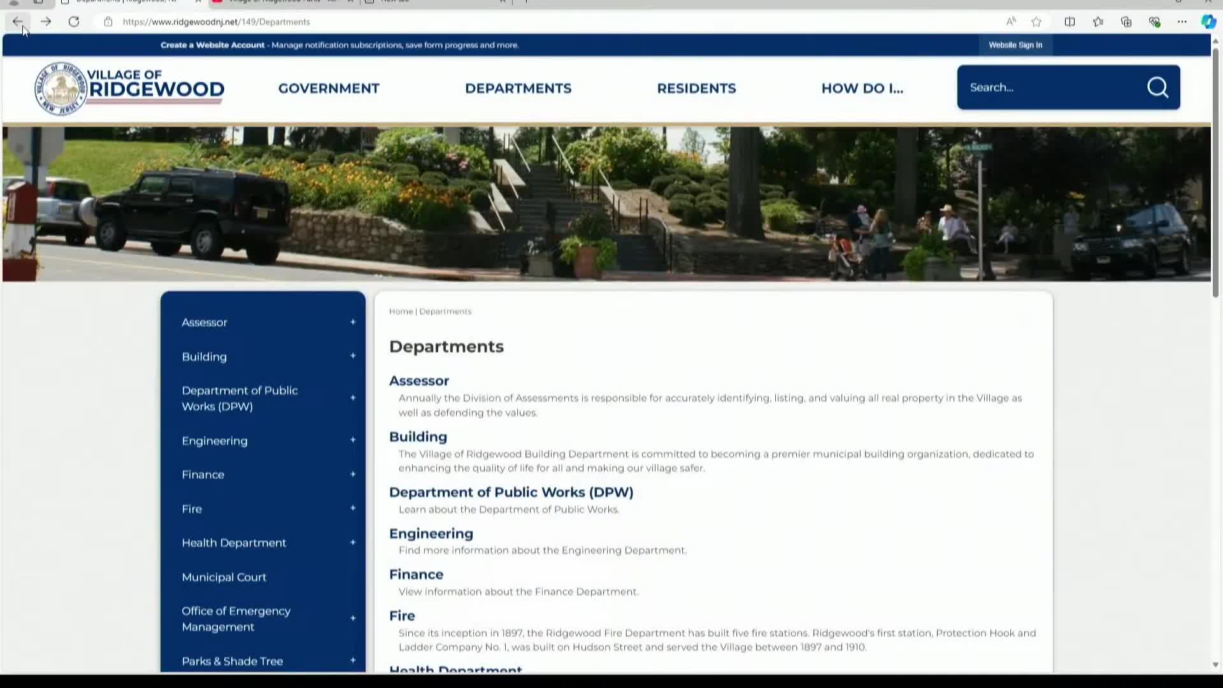The image size is (1223, 688).
Task: Expand the Finance sidebar item
Action: [x=353, y=474]
